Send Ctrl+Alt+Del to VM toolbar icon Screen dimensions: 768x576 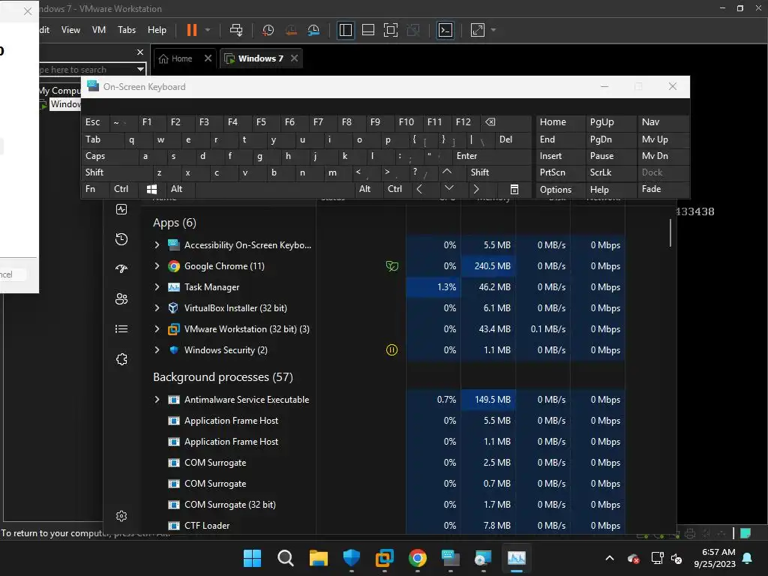tap(236, 30)
